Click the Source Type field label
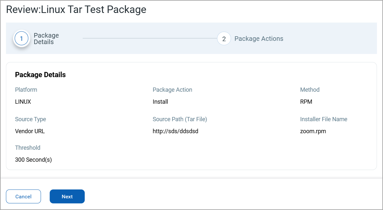 [30, 119]
